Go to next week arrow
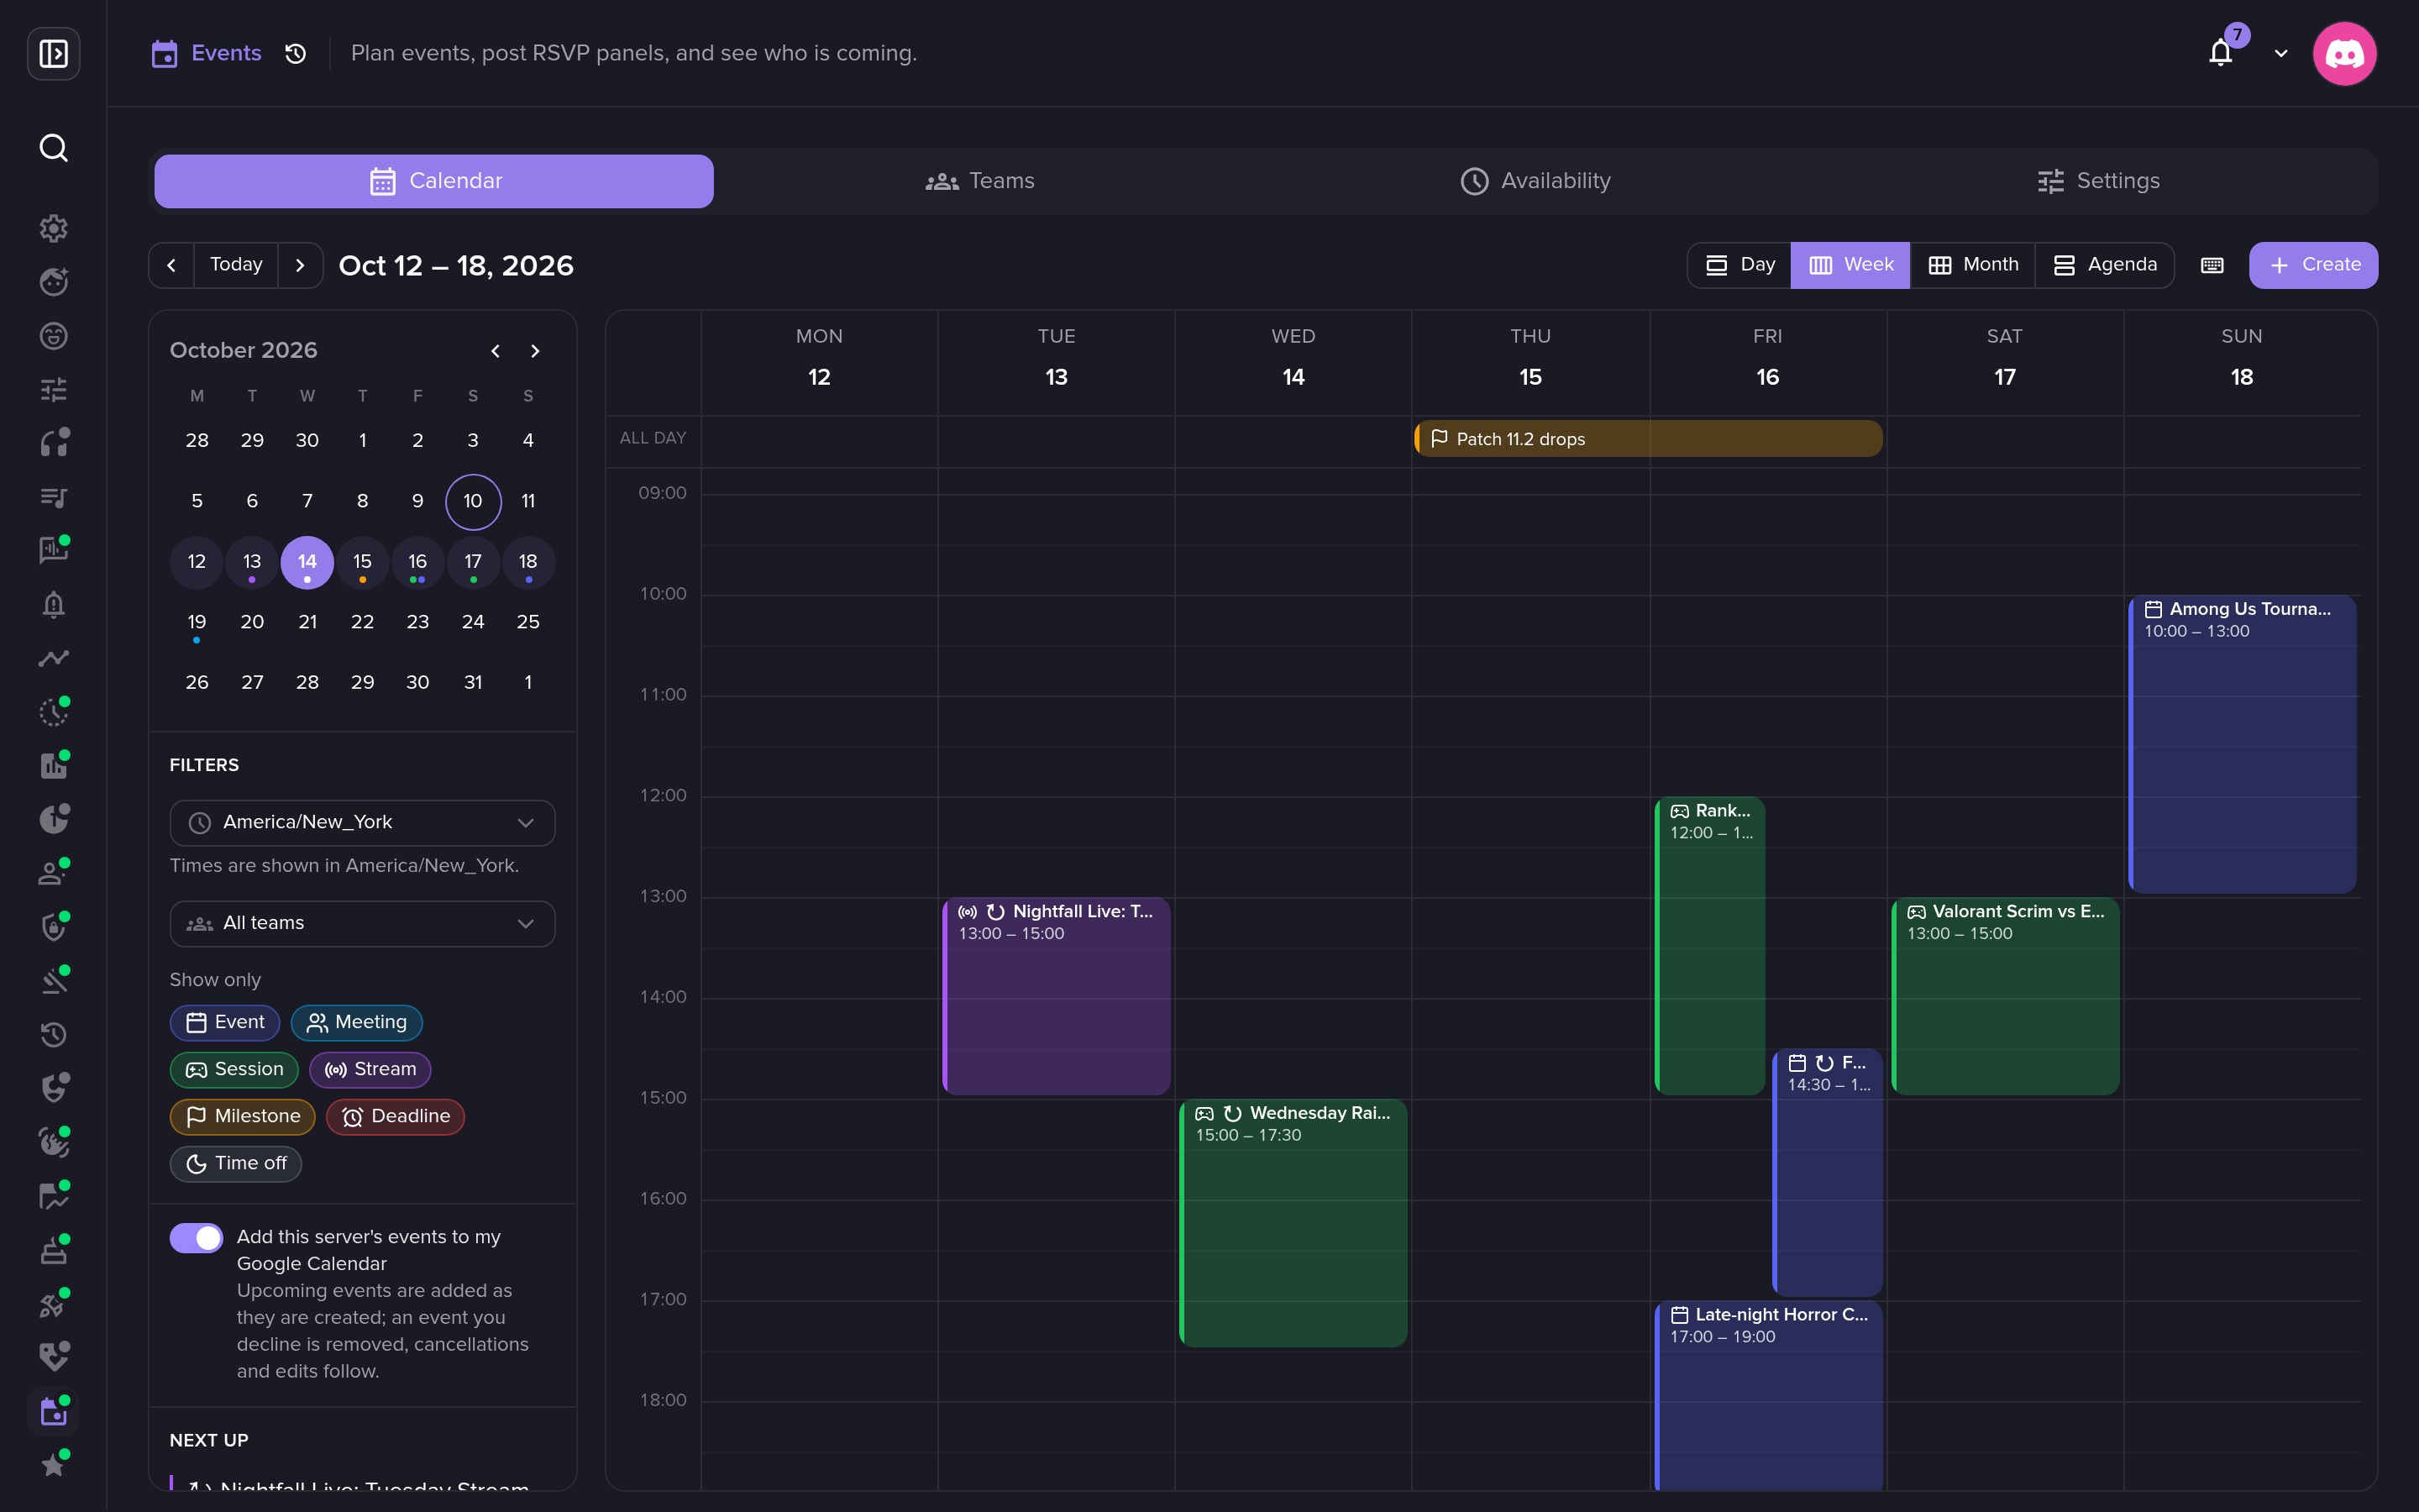 pos(300,265)
